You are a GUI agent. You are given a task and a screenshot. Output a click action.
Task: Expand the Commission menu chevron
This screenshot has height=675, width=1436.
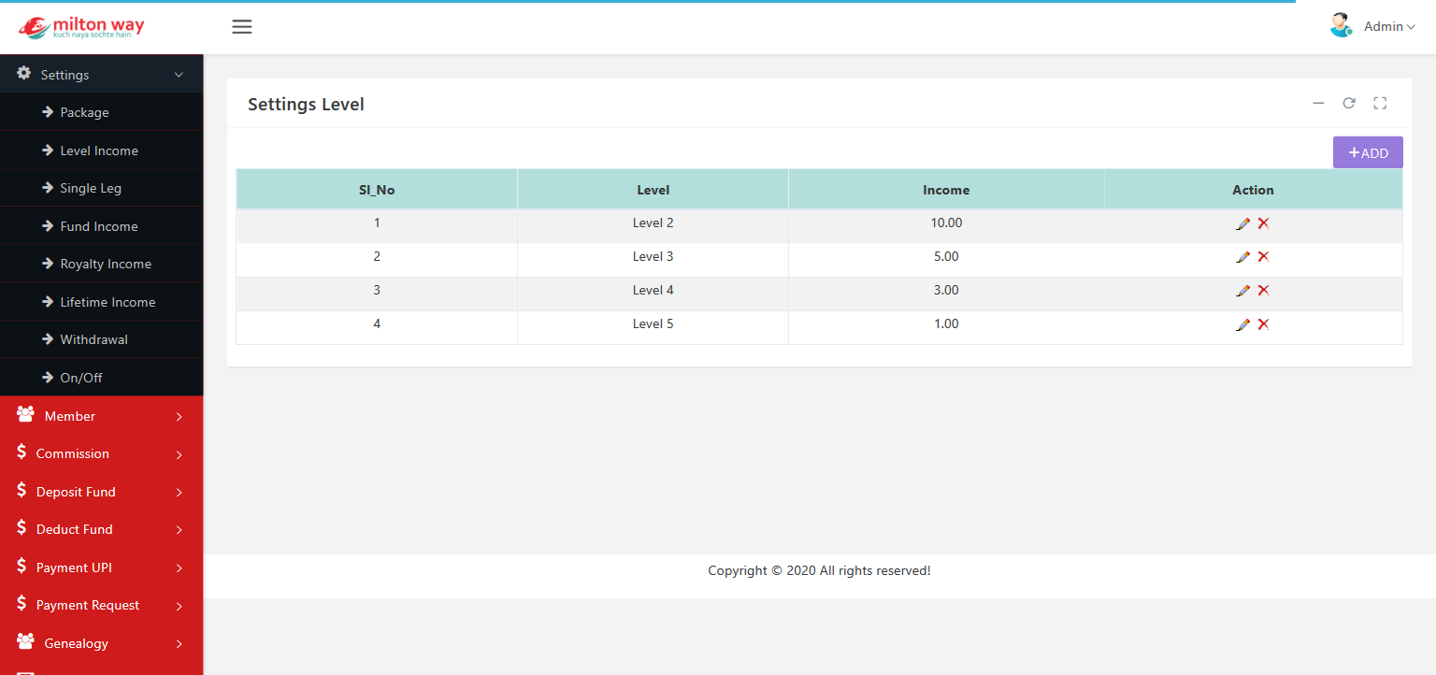click(x=179, y=454)
